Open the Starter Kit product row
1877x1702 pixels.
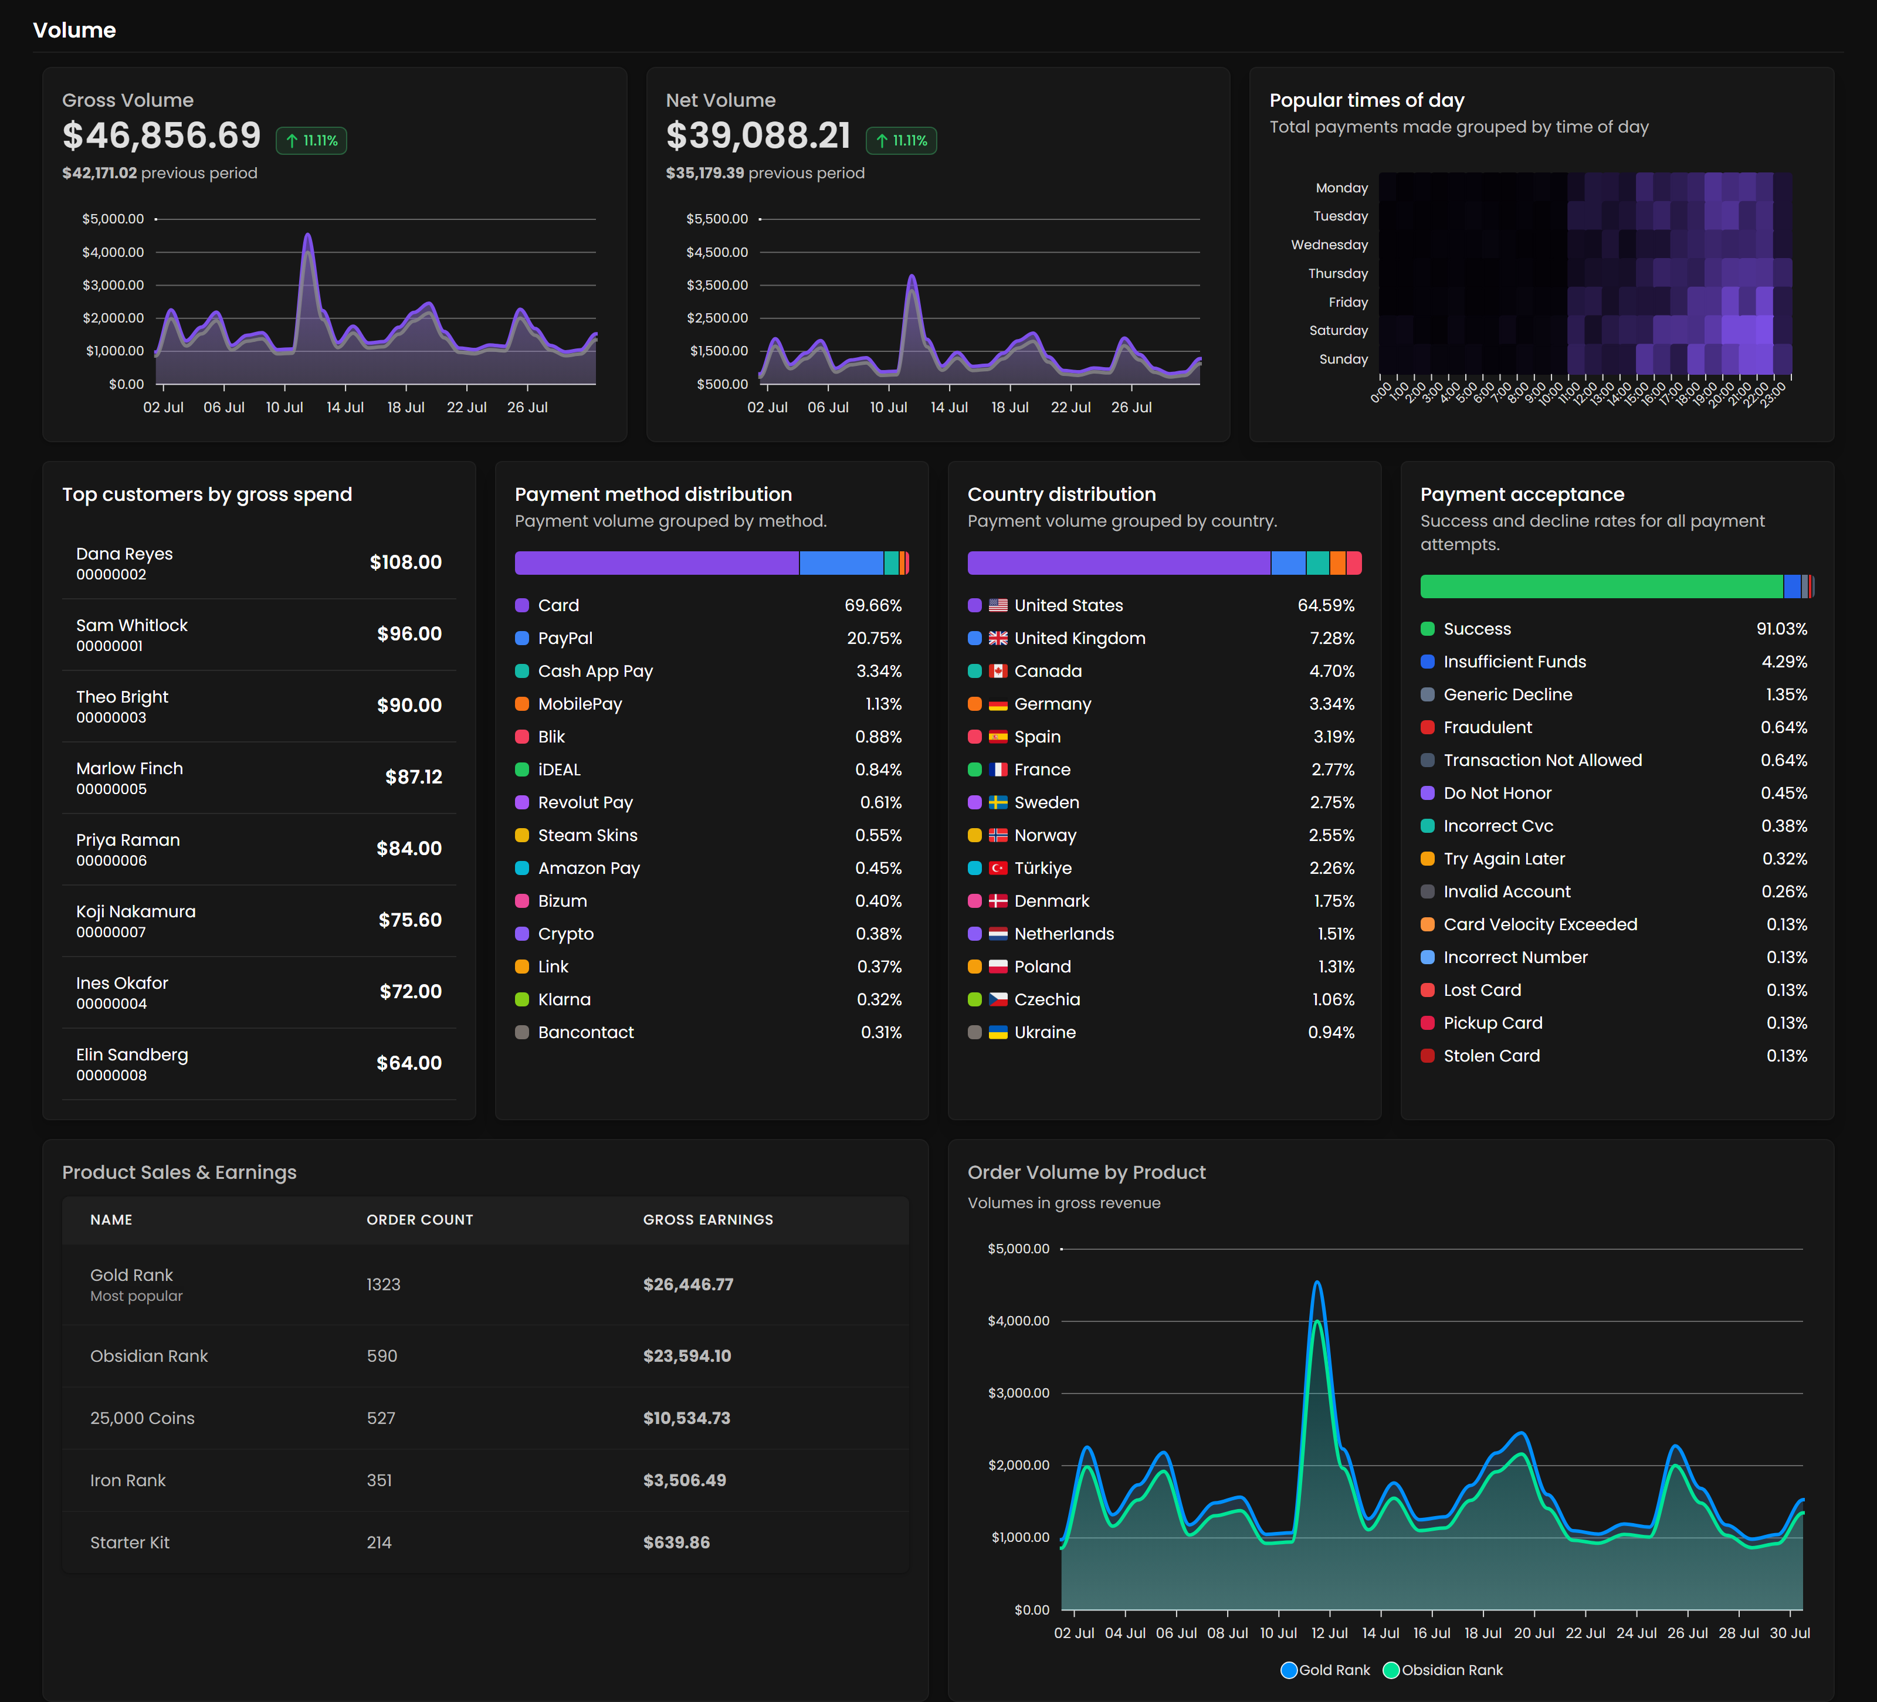pos(485,1543)
